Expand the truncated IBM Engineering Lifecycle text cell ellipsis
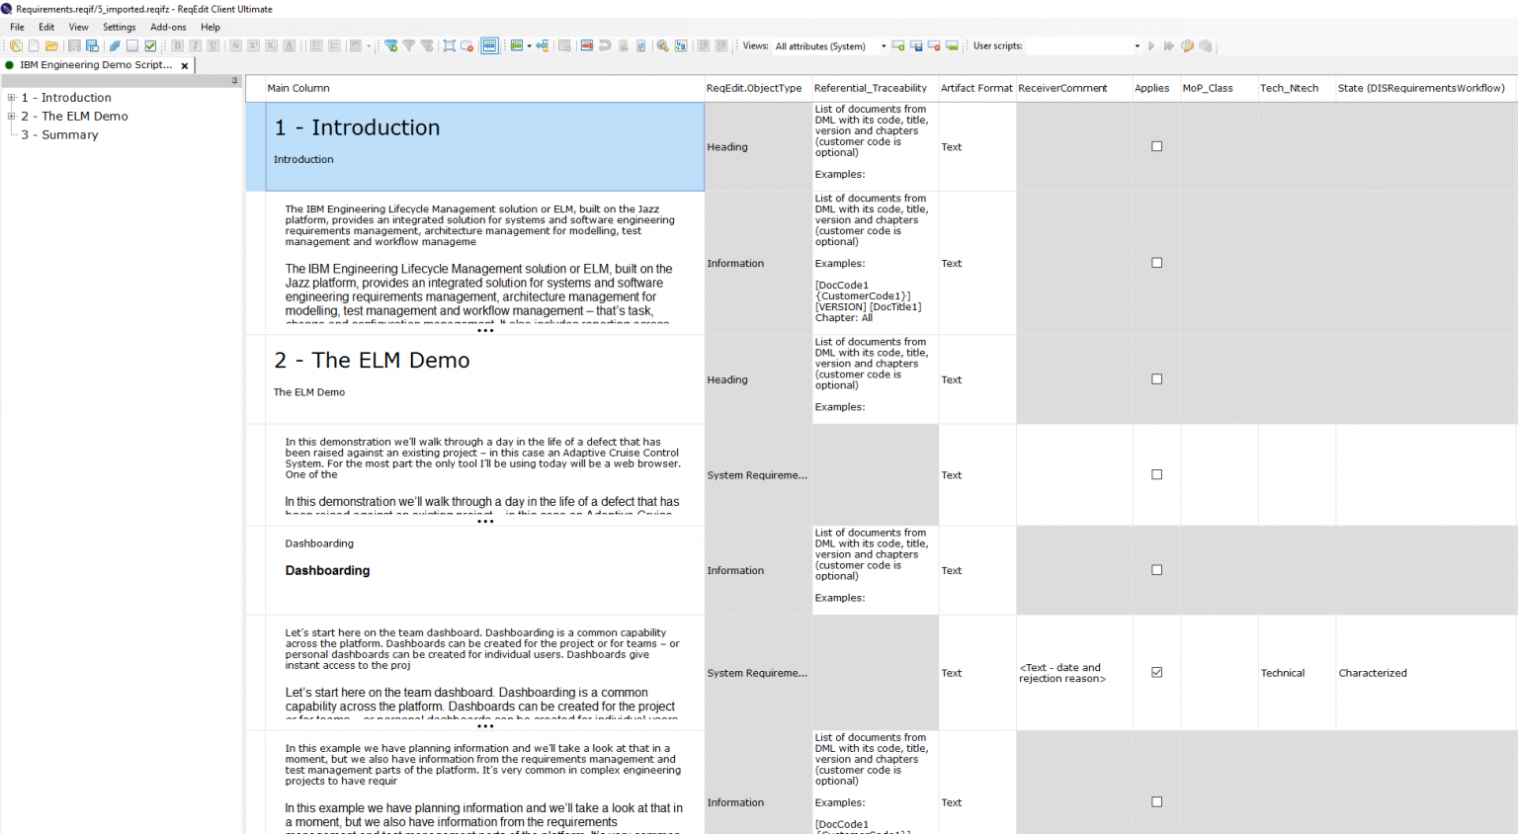 tap(485, 330)
